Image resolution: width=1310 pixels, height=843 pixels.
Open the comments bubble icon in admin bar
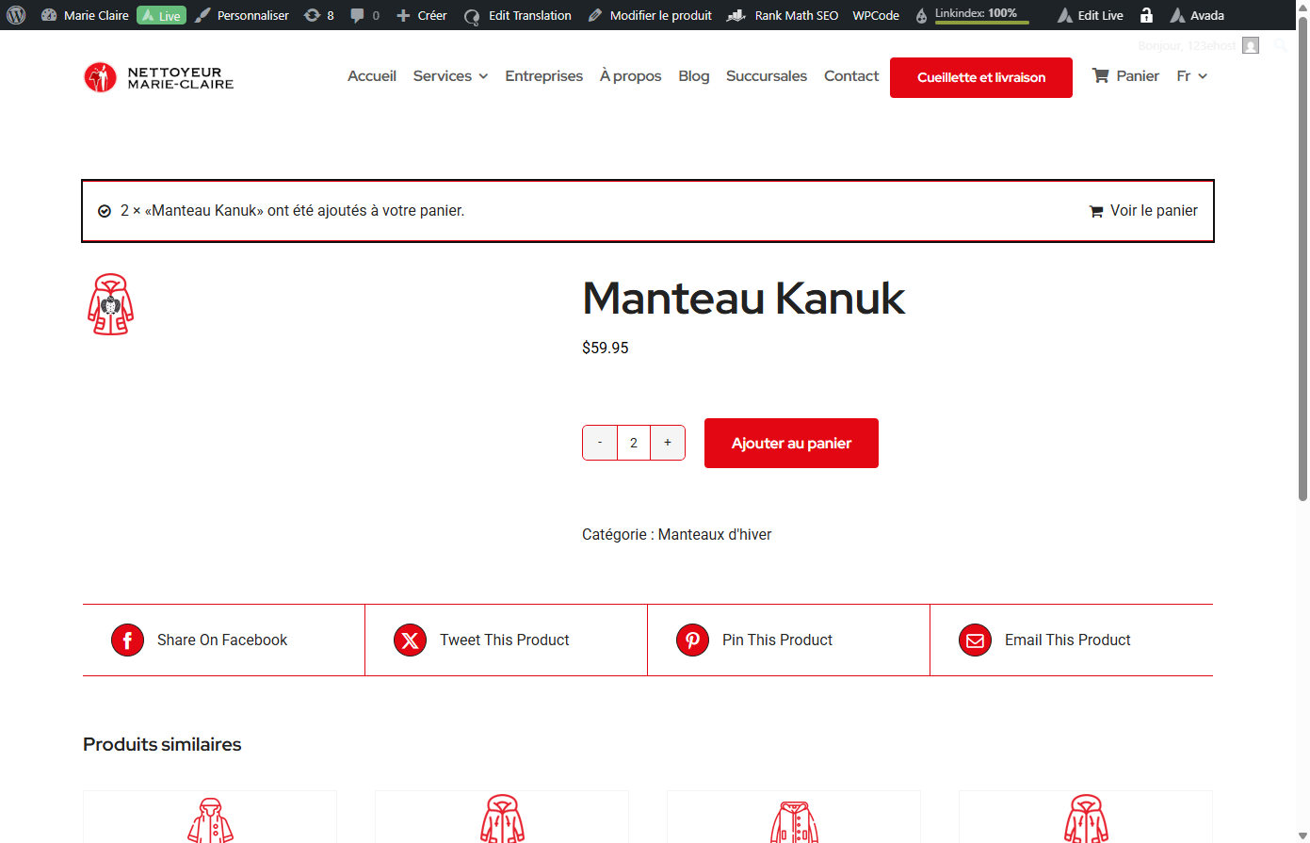pyautogui.click(x=357, y=15)
